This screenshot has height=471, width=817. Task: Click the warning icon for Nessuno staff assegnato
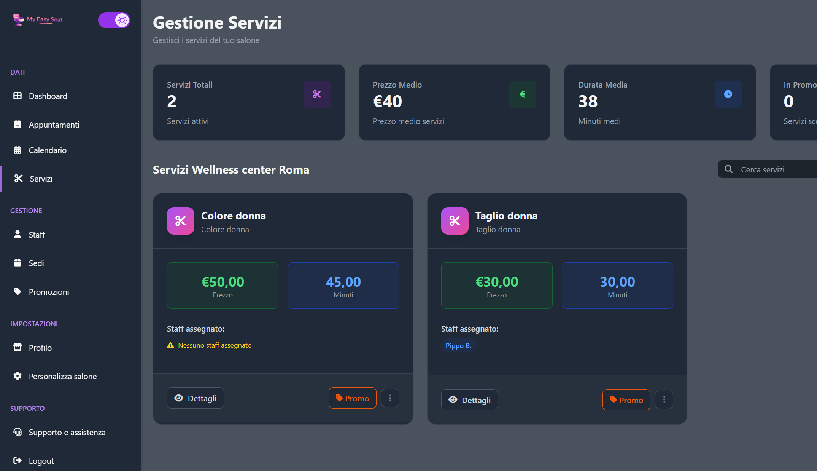click(x=170, y=345)
